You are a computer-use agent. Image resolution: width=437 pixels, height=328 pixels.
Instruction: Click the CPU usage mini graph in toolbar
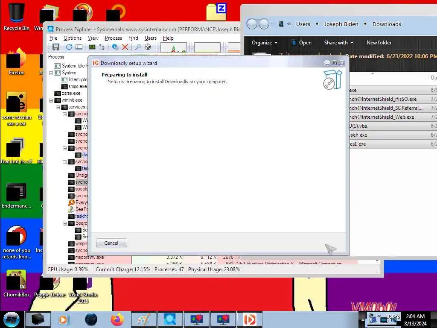click(173, 47)
